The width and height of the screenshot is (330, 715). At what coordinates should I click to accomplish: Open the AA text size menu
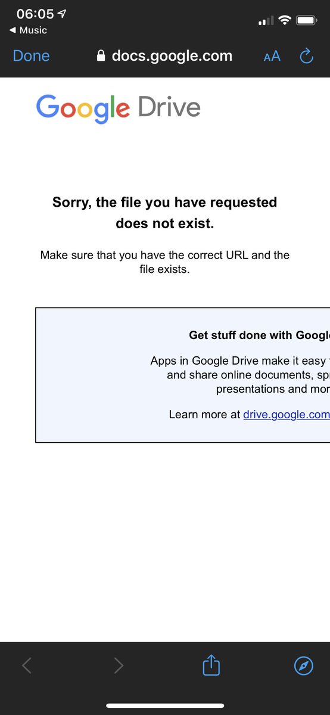pos(272,56)
